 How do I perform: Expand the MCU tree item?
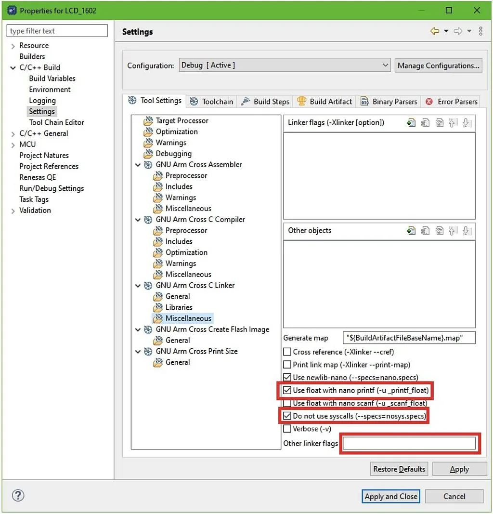pos(13,145)
